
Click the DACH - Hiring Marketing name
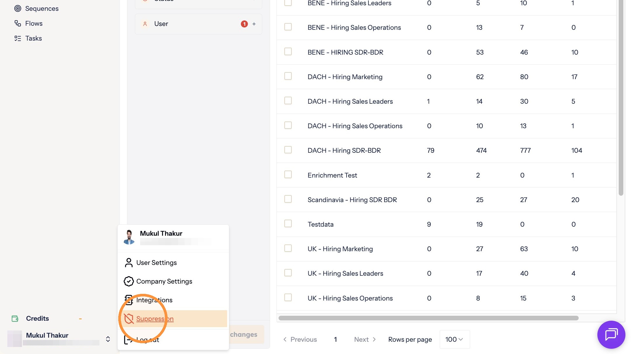[345, 77]
